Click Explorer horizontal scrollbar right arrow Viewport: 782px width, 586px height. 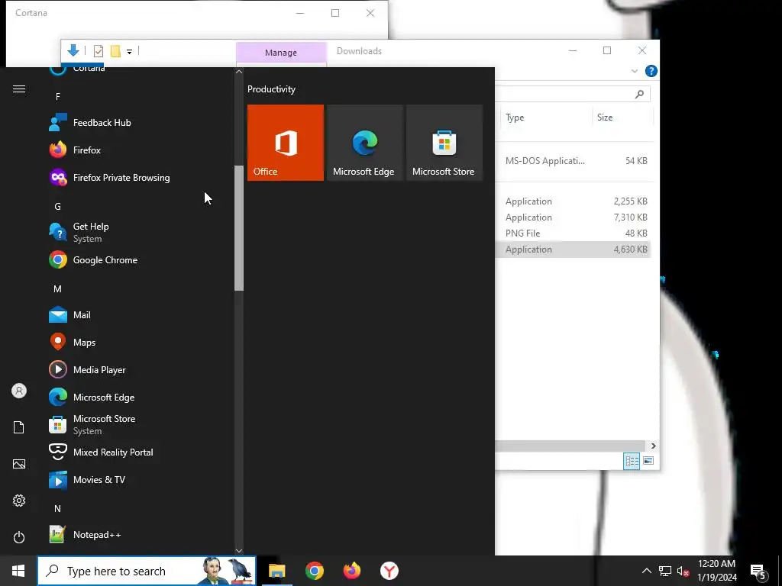point(654,446)
